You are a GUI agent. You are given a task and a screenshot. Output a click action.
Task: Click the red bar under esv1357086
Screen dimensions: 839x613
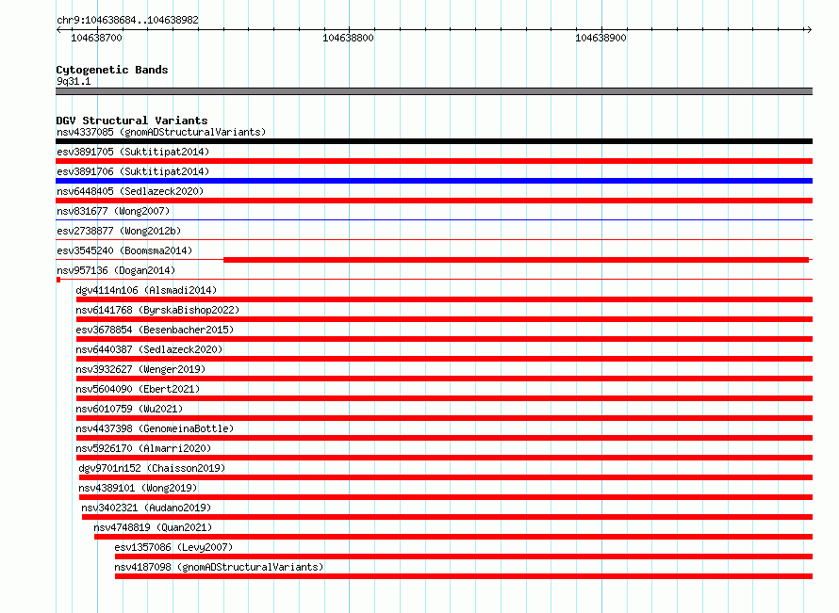464,557
